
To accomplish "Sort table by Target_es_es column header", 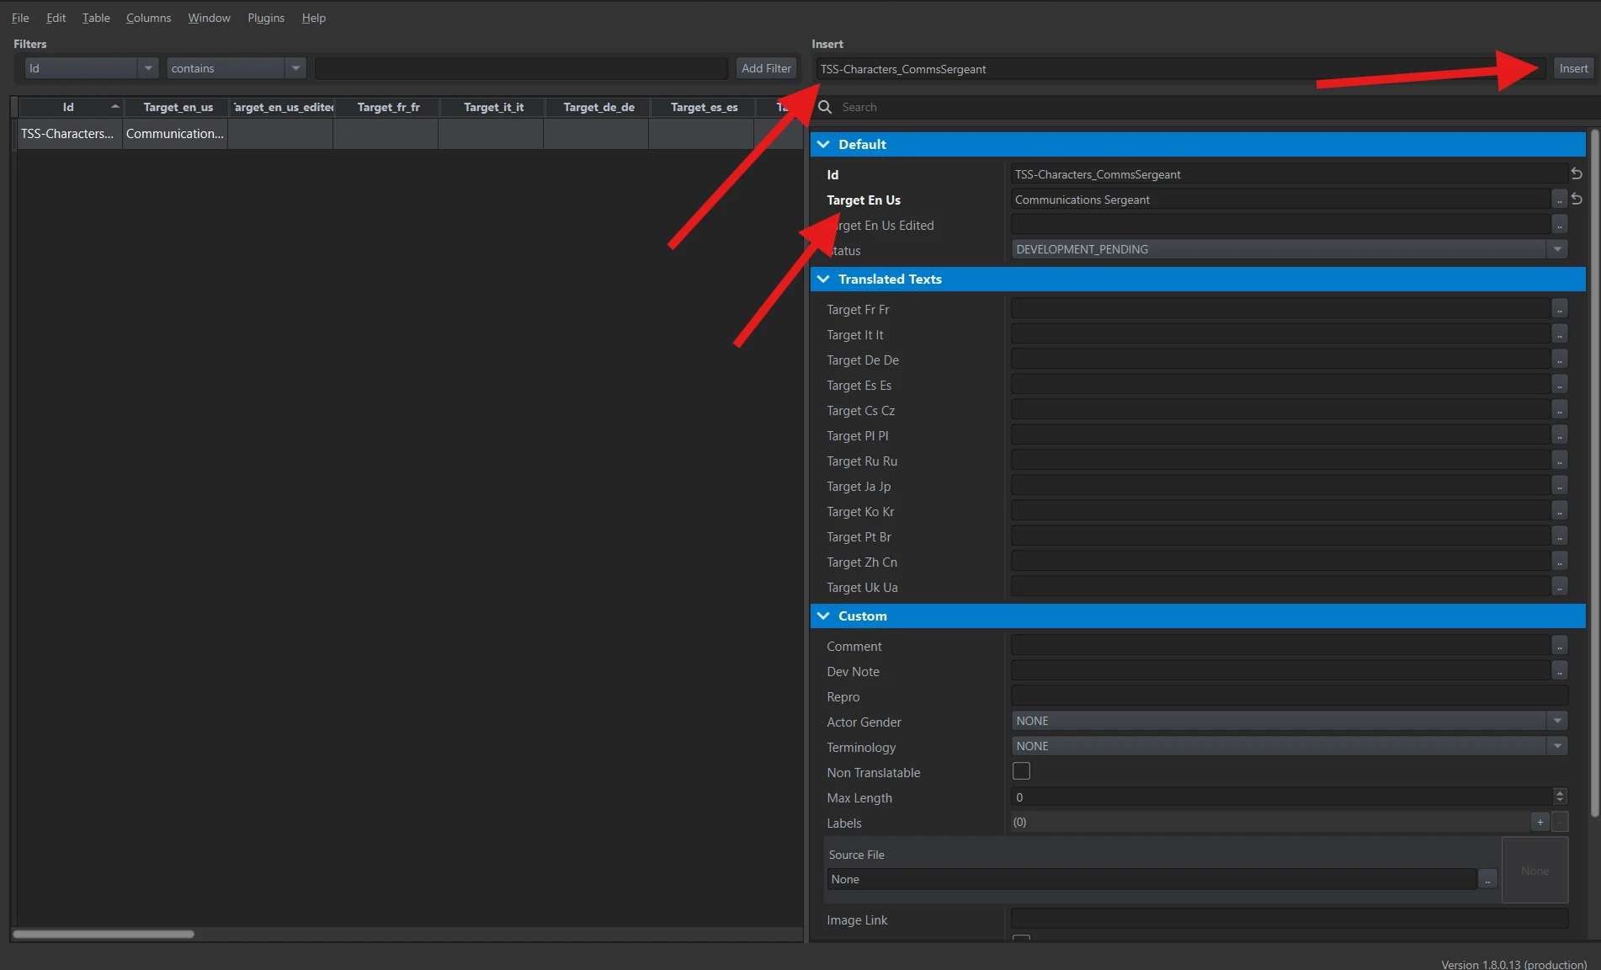I will coord(704,107).
